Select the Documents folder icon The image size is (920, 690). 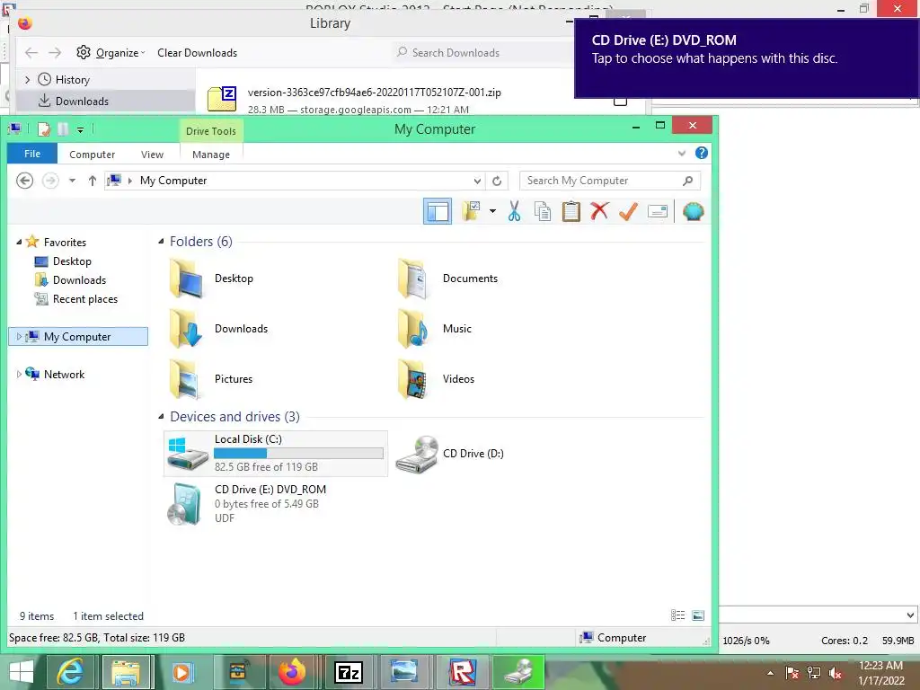[x=414, y=279]
